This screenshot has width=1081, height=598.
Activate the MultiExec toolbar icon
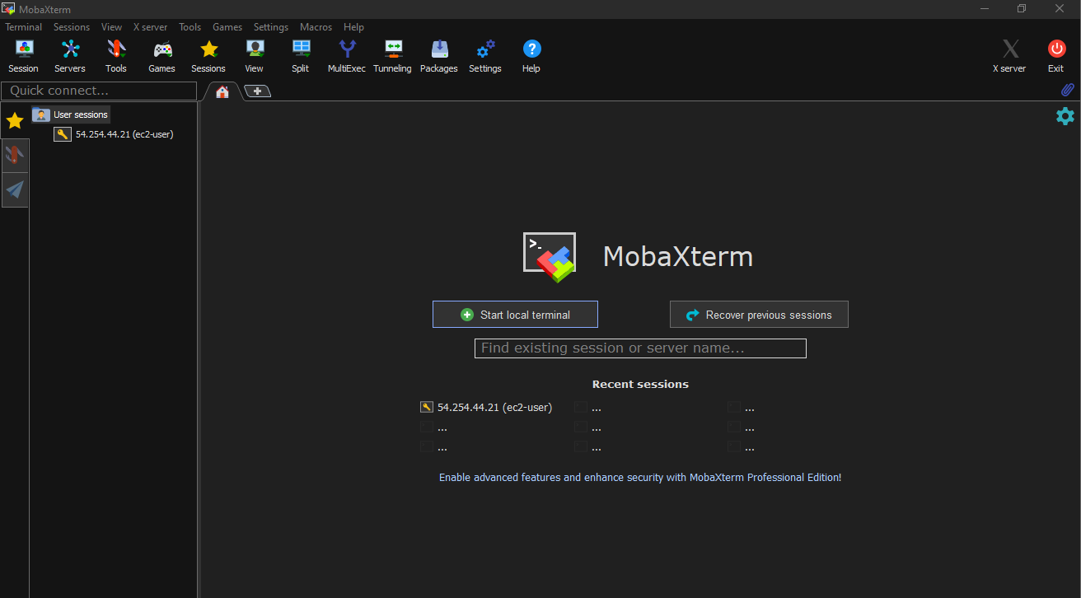347,56
